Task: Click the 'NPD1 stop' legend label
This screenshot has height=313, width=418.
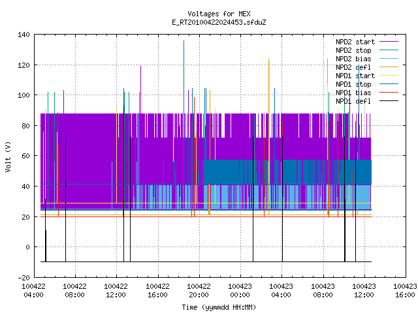Action: [353, 84]
